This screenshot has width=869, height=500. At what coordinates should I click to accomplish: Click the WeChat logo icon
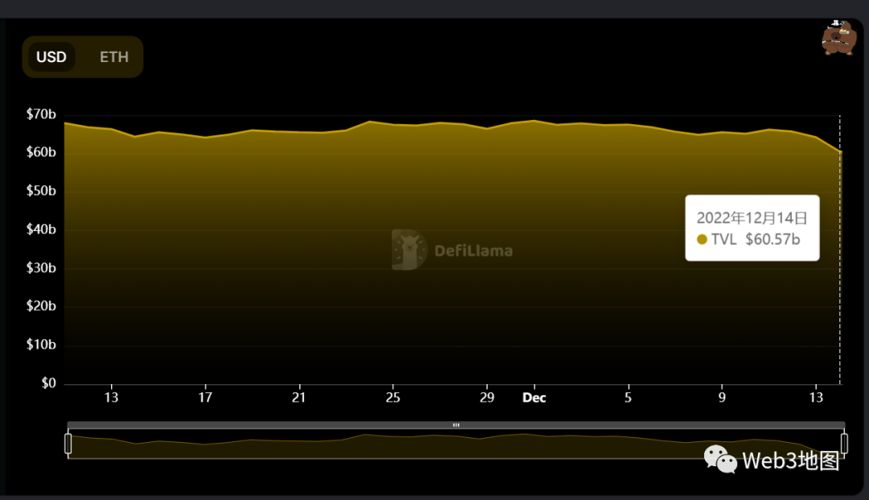(720, 459)
